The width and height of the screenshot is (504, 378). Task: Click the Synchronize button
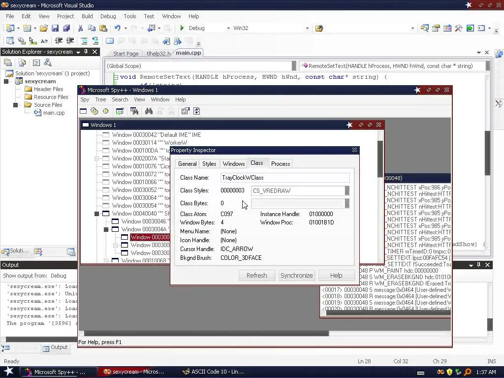(296, 276)
